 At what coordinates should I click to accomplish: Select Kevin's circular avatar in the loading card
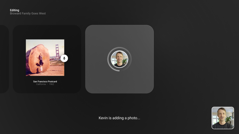pos(119,59)
